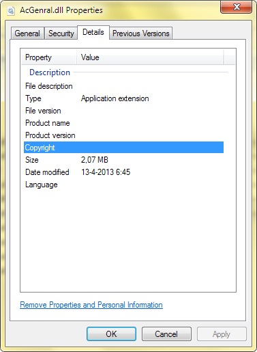Select the Product name row
The width and height of the screenshot is (257, 352).
123,123
